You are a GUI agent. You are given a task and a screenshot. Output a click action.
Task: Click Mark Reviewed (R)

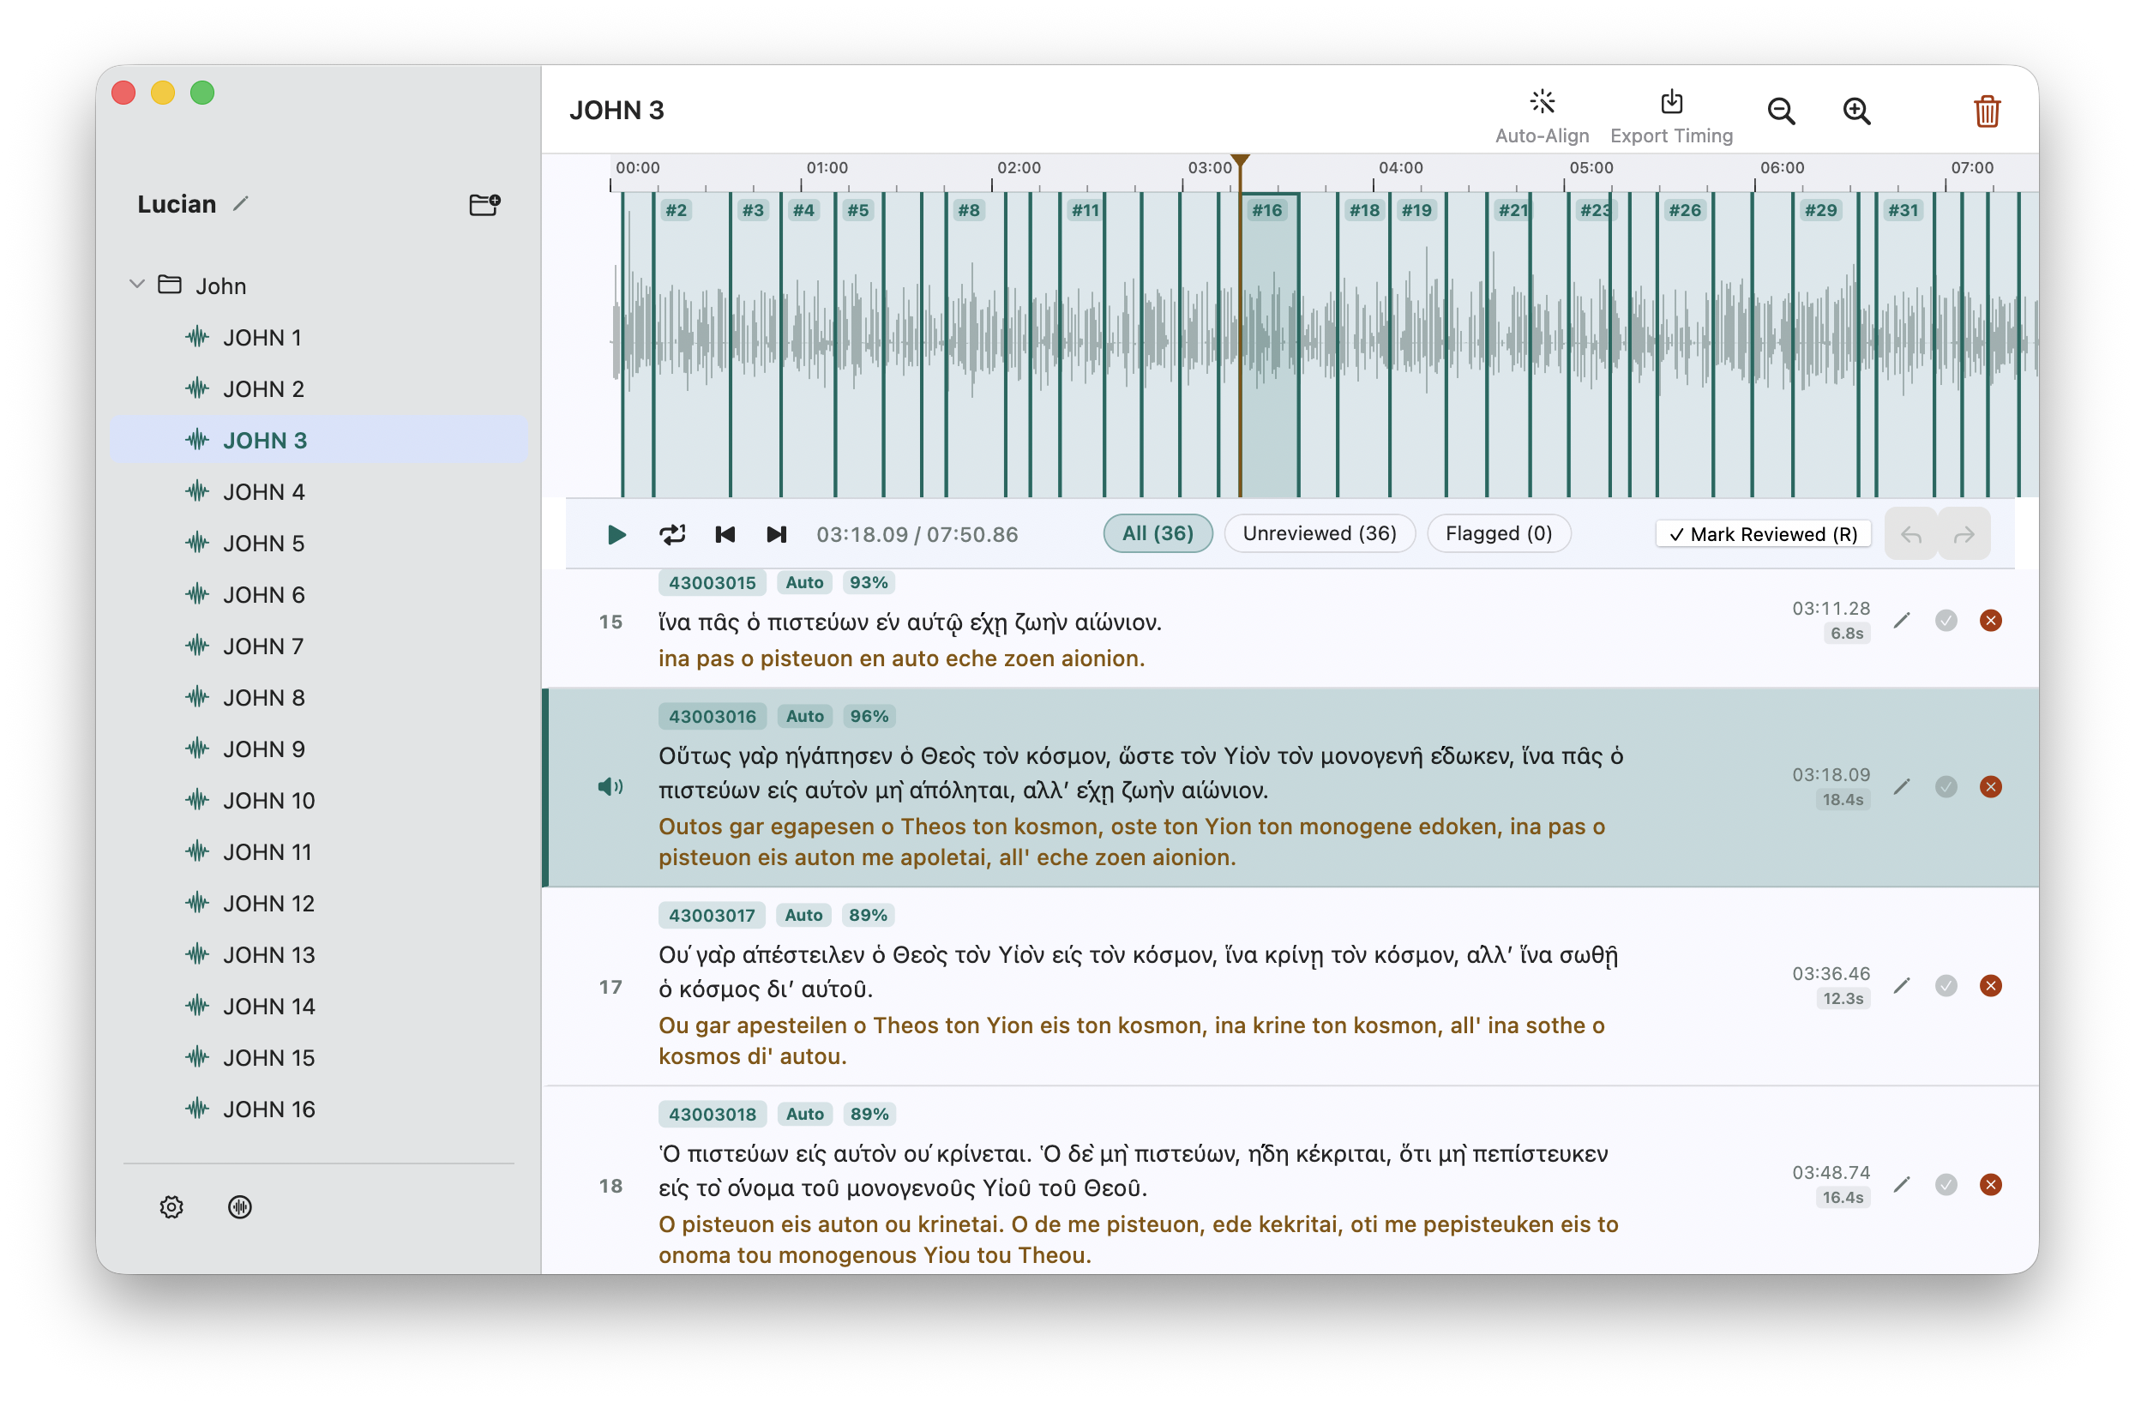pyautogui.click(x=1763, y=534)
